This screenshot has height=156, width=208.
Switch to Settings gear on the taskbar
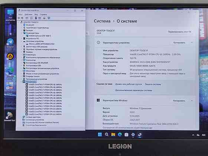pos(133,134)
